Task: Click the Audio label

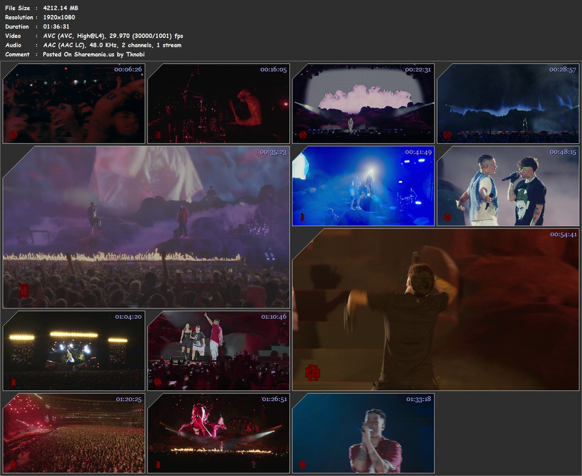Action: 13,45
